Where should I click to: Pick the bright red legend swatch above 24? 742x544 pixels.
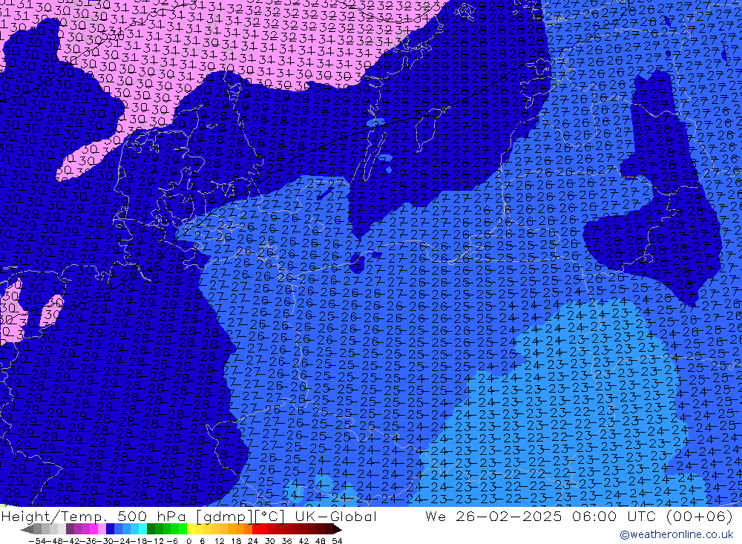(256, 529)
